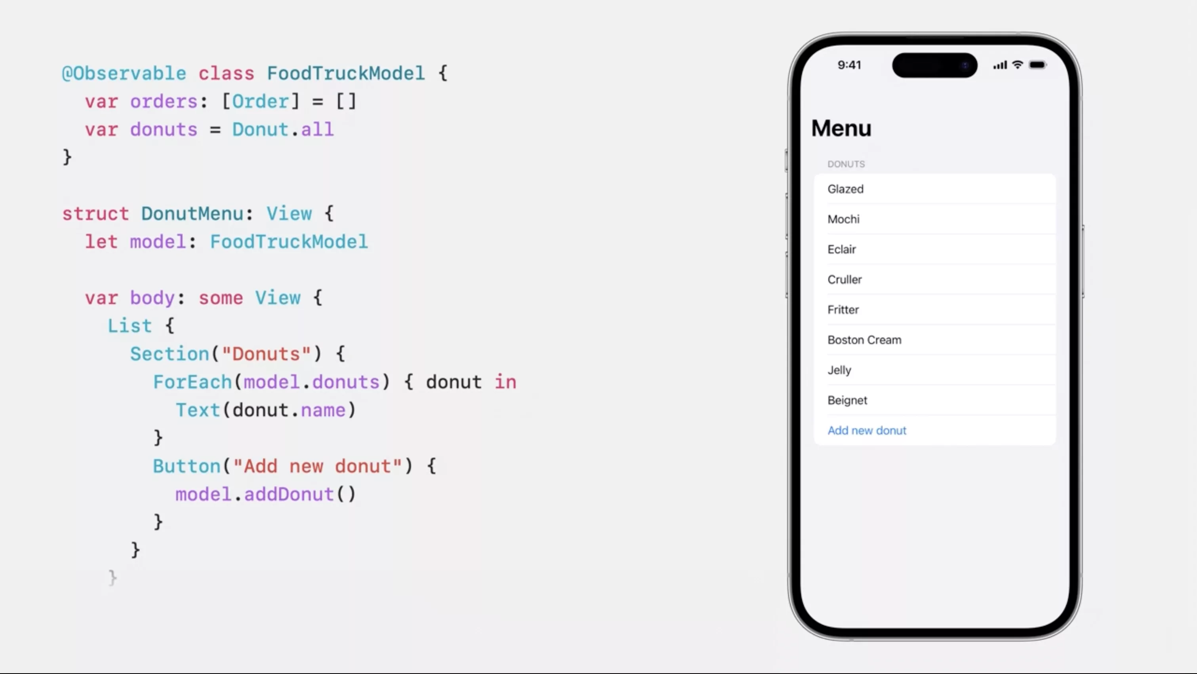Click Add new donut link in list
1197x674 pixels.
pos(867,430)
